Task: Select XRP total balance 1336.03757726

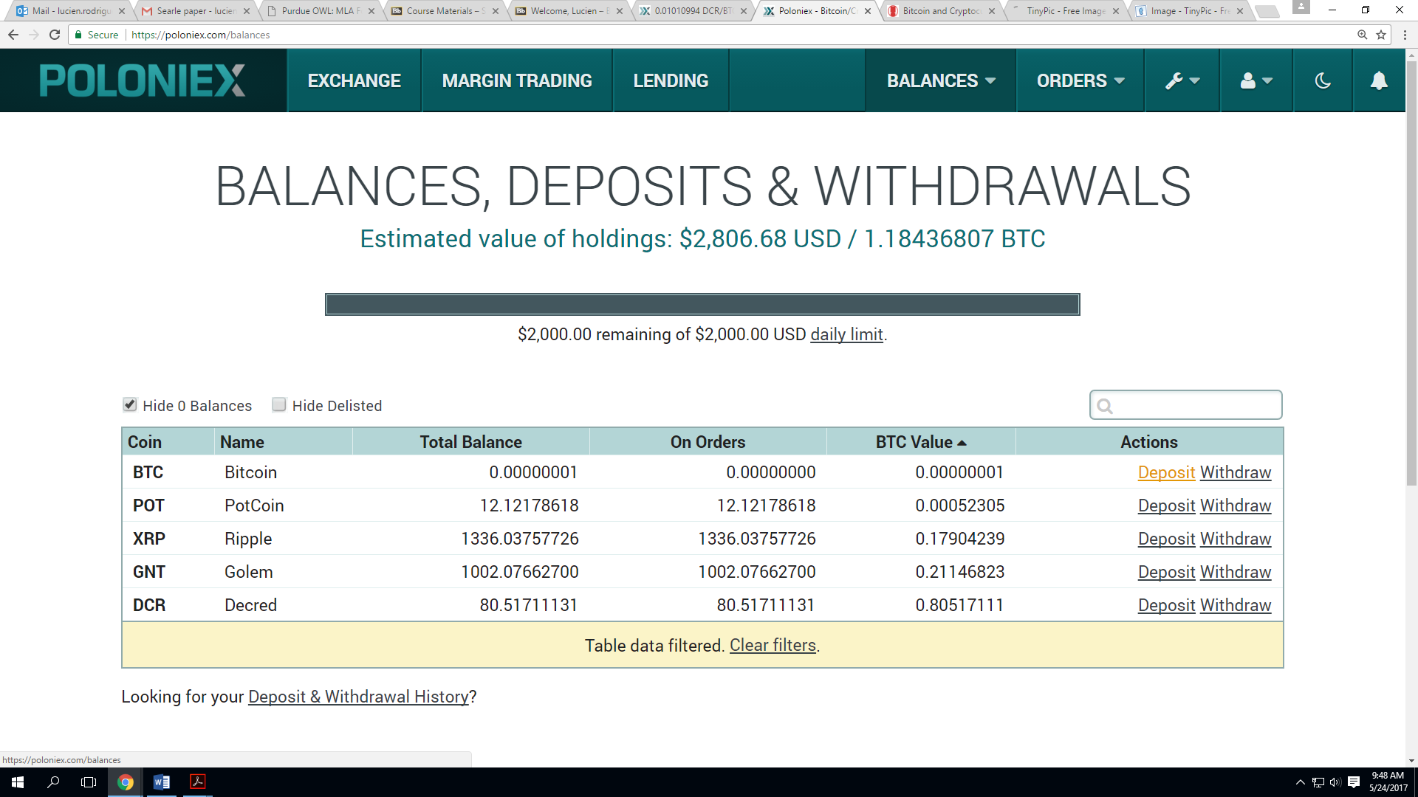Action: [x=520, y=539]
